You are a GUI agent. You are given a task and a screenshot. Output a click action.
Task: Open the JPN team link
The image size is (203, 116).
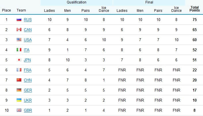[x=27, y=60]
